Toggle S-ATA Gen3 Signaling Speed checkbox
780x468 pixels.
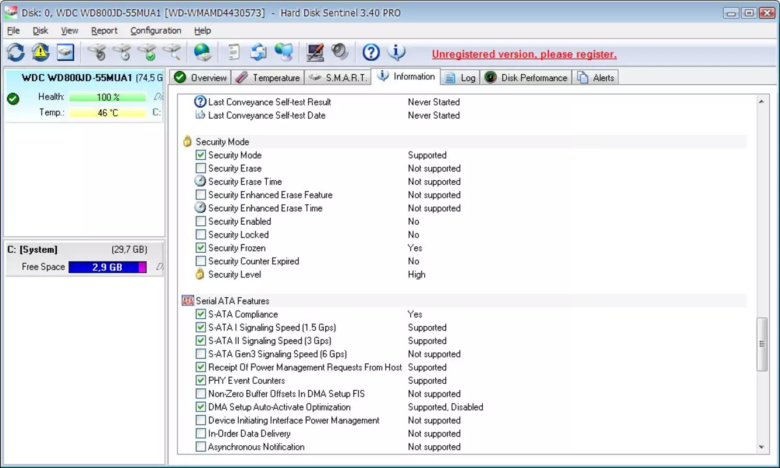(x=201, y=354)
